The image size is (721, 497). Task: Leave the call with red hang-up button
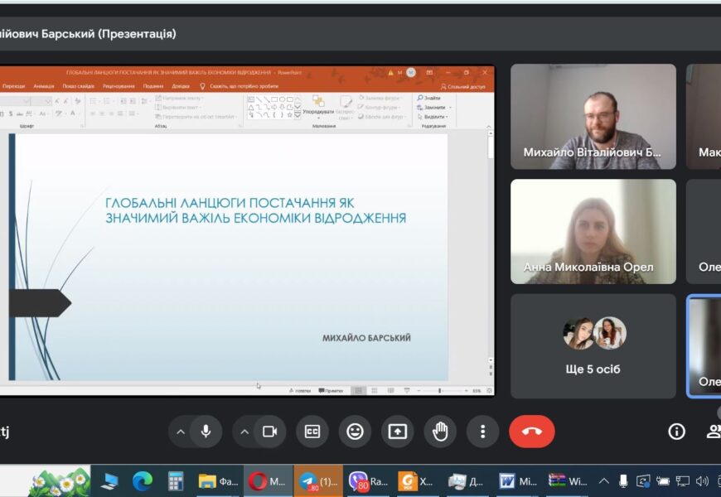[x=531, y=432]
